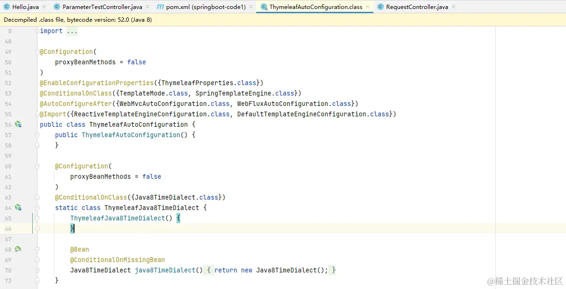
Task: Close the RequestController.java tab
Action: [x=454, y=7]
